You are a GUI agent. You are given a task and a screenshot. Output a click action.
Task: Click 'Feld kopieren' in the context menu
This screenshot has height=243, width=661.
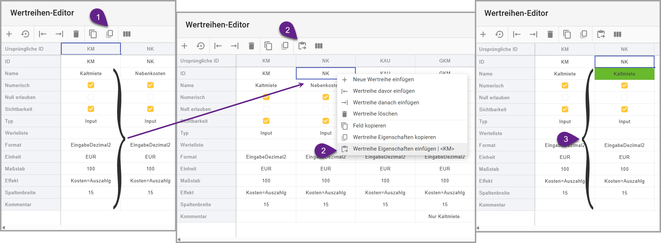point(402,126)
